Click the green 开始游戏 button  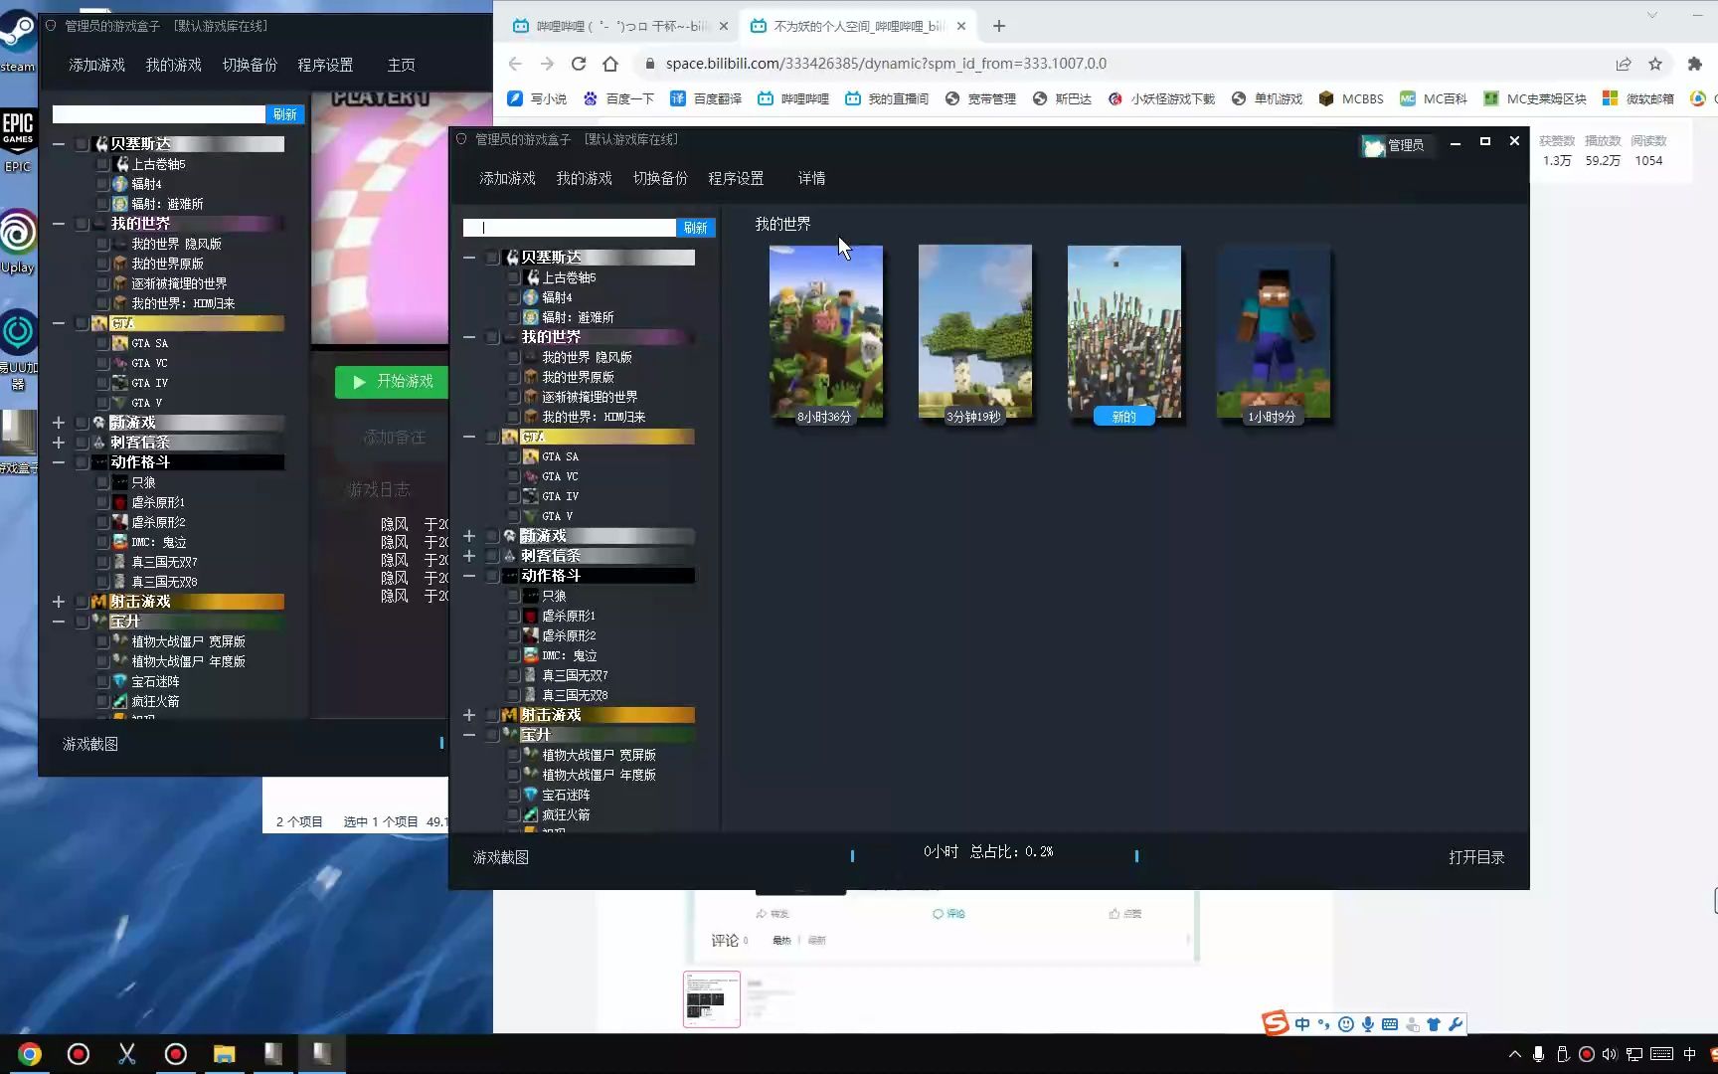pyautogui.click(x=394, y=382)
